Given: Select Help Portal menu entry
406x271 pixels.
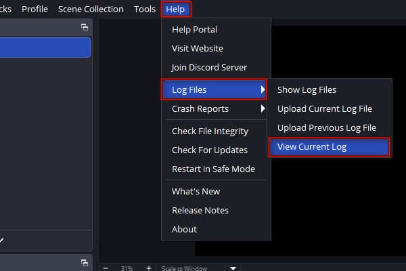Looking at the screenshot, I should coord(216,30).
